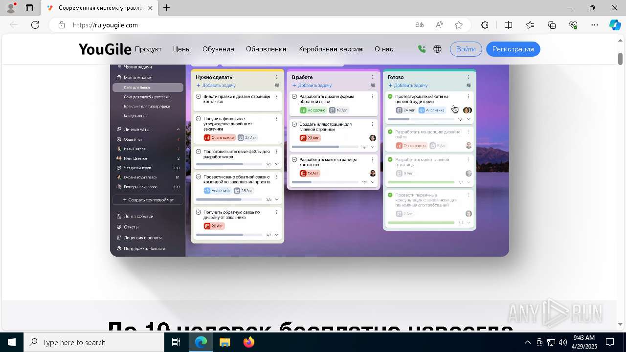Viewport: 626px width, 352px height.
Task: Mark Разработать дизайн формы task complete
Action: (x=294, y=97)
